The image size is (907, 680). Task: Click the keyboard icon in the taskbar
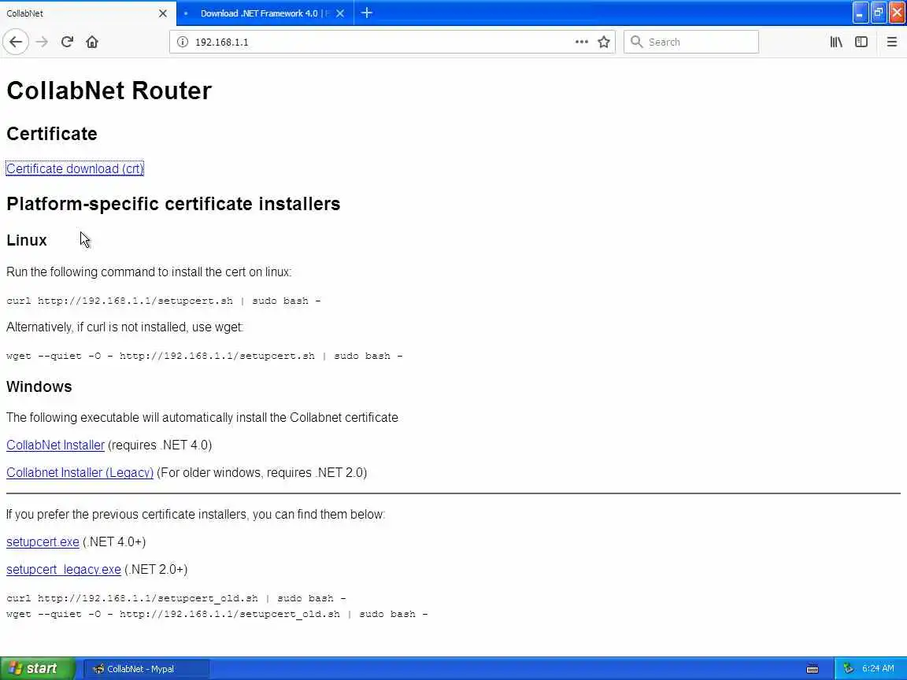coord(813,670)
